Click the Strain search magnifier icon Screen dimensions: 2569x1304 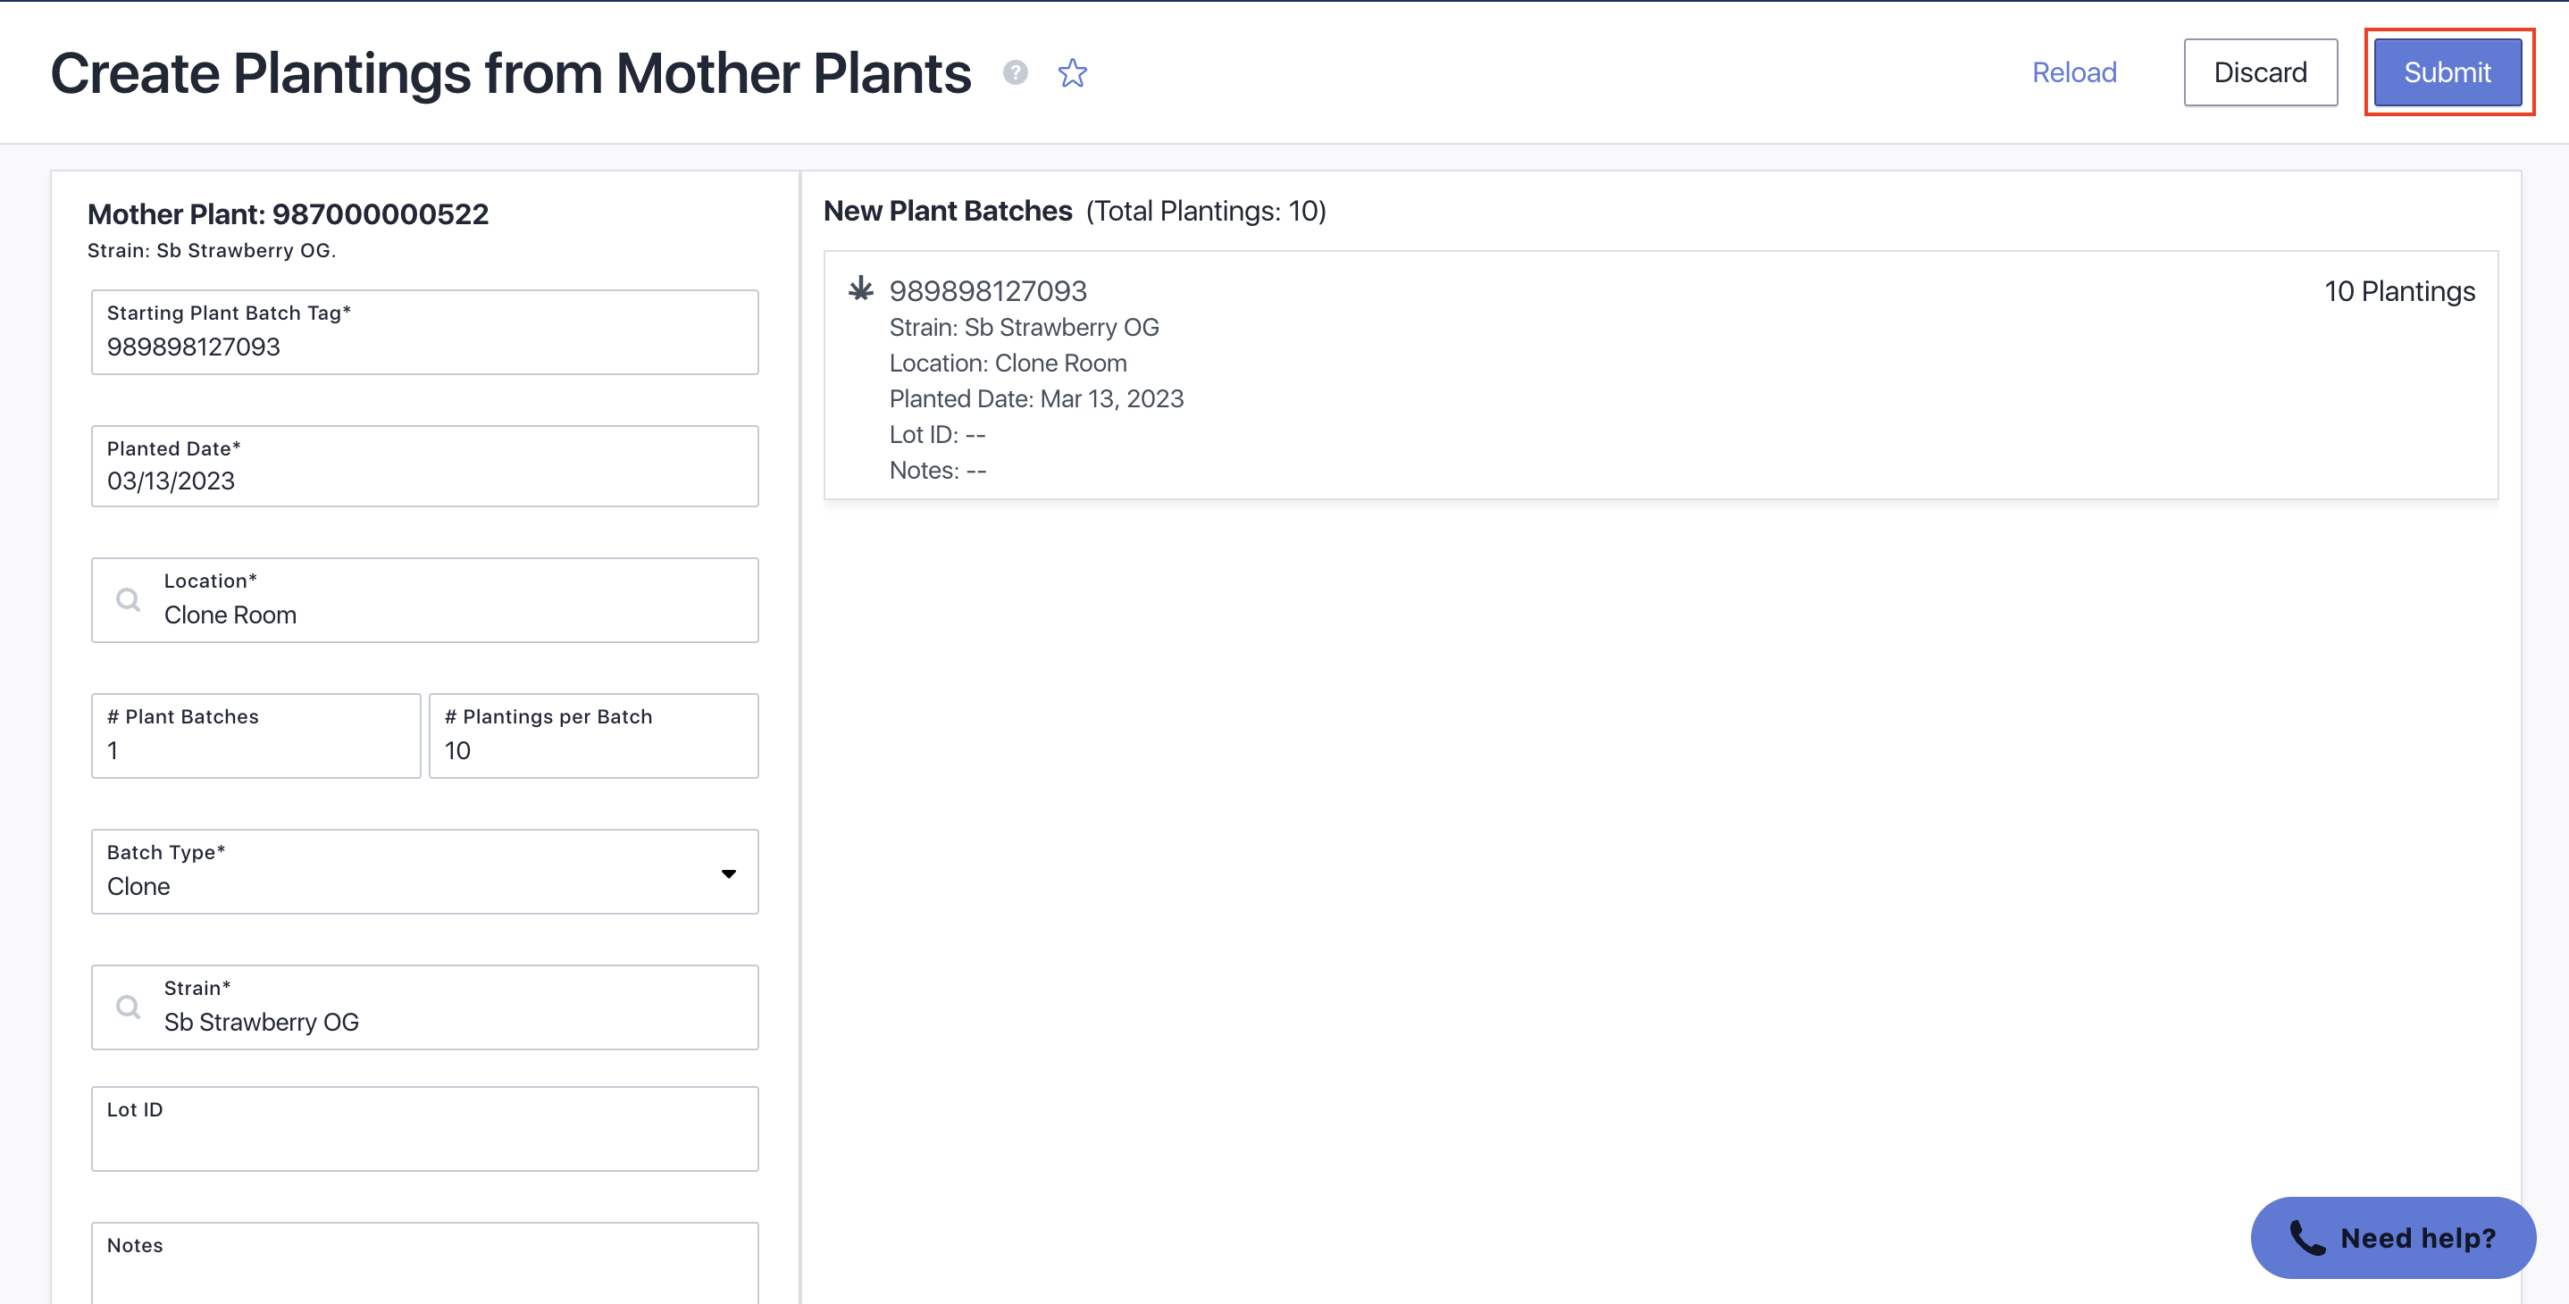click(129, 1007)
